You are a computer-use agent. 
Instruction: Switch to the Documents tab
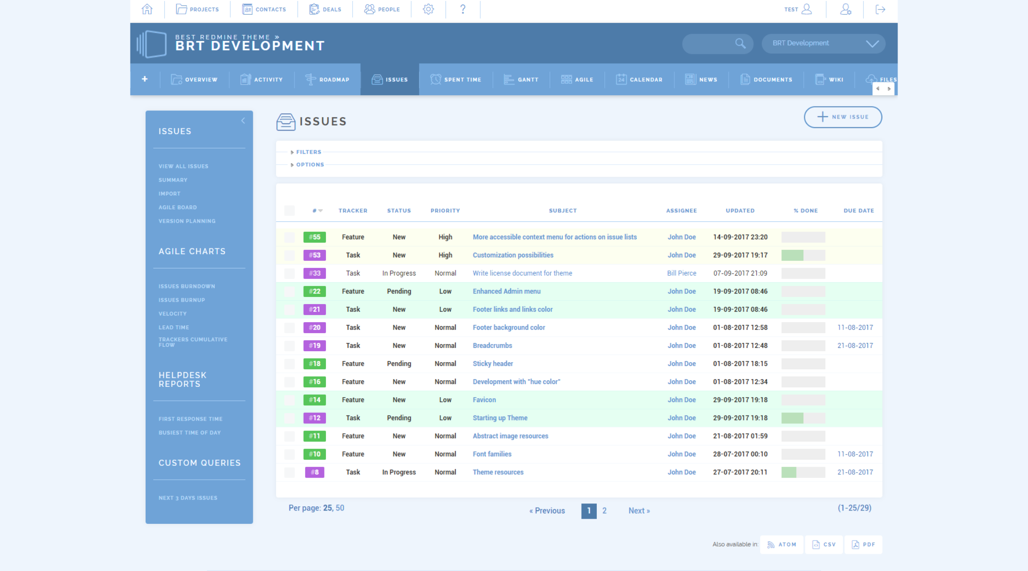tap(766, 79)
